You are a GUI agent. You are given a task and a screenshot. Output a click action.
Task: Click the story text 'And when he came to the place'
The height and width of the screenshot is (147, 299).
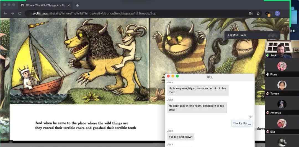pyautogui.click(x=82, y=123)
